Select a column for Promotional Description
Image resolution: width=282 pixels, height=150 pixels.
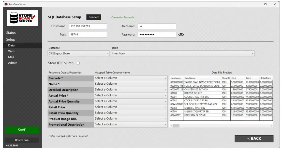pos(130,124)
